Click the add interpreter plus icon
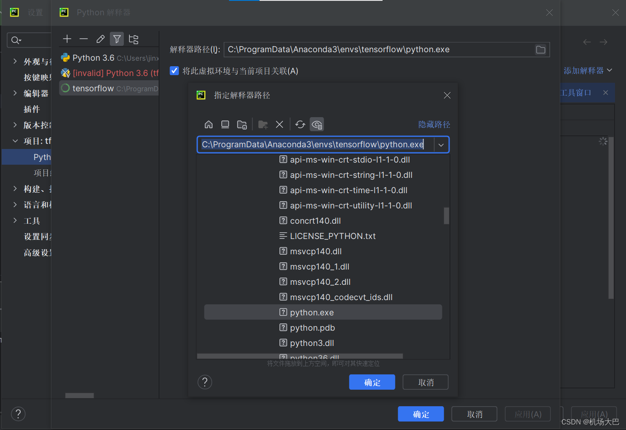This screenshot has height=430, width=626. [x=67, y=39]
